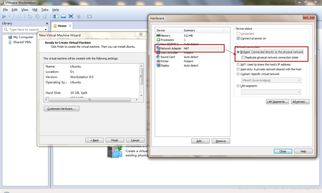
Task: Click the Send Ctrl+Alt+Del toolbar icon
Action: (19, 16)
